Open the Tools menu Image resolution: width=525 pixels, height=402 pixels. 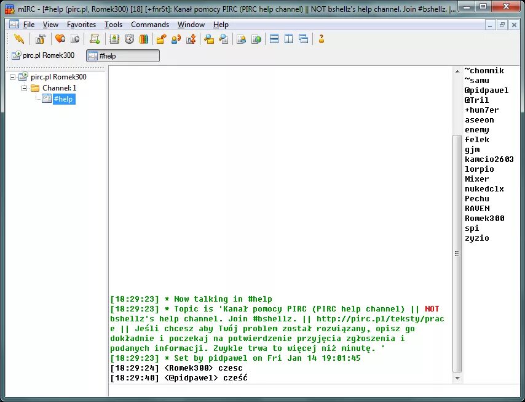pos(113,25)
